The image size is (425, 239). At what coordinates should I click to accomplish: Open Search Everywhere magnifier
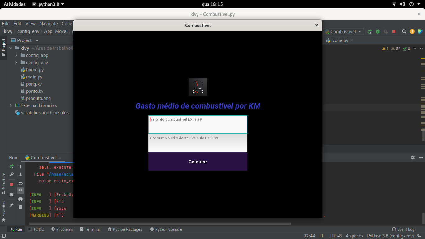tap(404, 31)
